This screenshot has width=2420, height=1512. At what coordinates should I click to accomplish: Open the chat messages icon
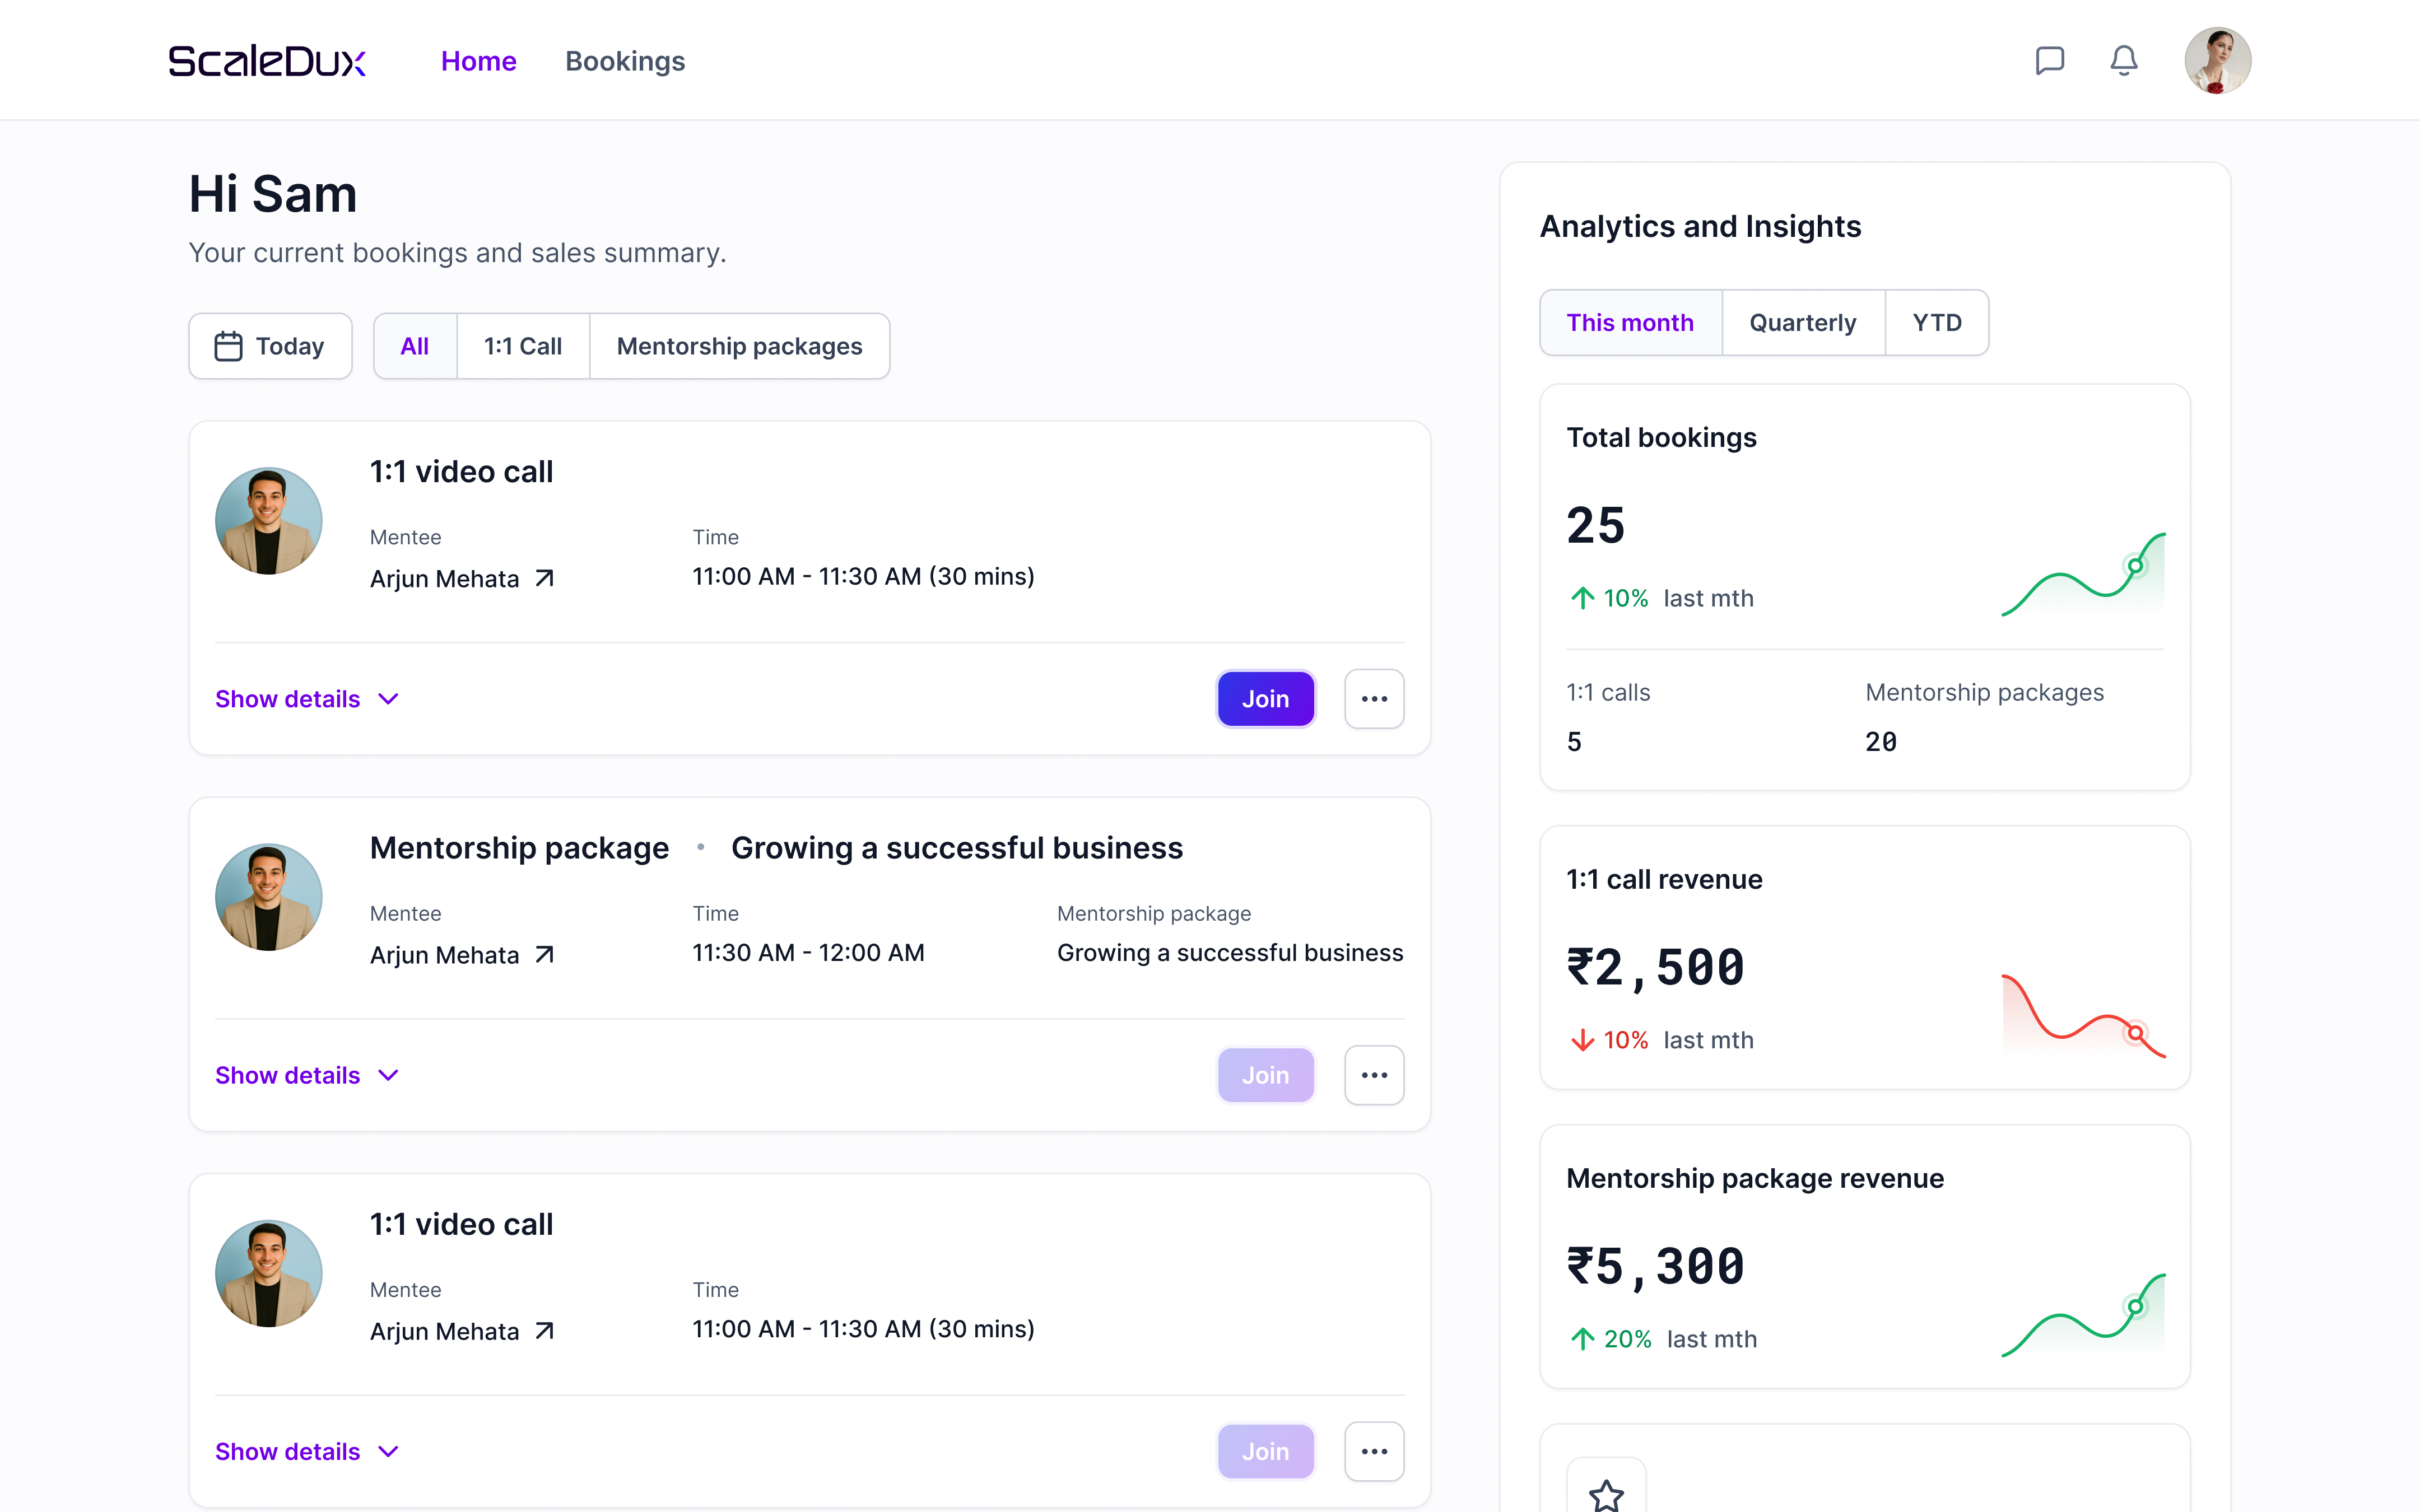[2049, 61]
